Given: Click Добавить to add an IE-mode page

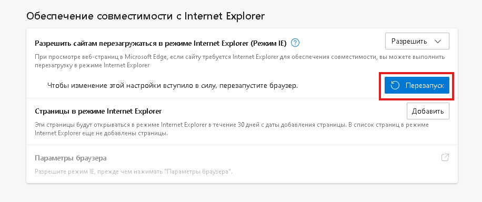Looking at the screenshot, I should (x=428, y=111).
